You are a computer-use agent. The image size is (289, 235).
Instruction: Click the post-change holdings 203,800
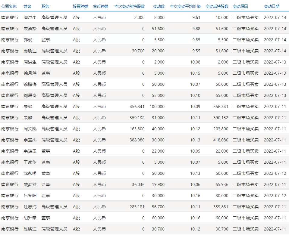pyautogui.click(x=221, y=129)
